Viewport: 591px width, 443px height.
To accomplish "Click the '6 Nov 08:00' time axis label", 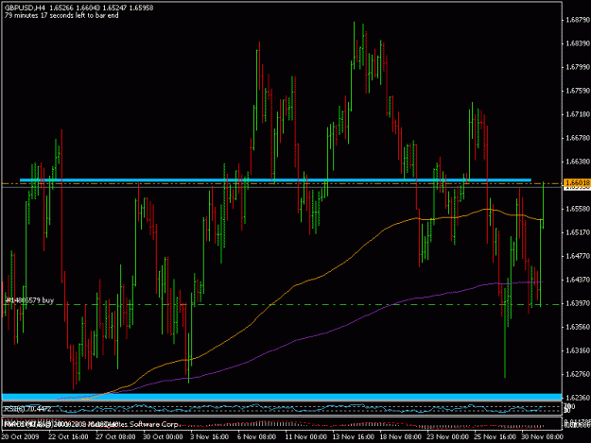I will coord(256,436).
